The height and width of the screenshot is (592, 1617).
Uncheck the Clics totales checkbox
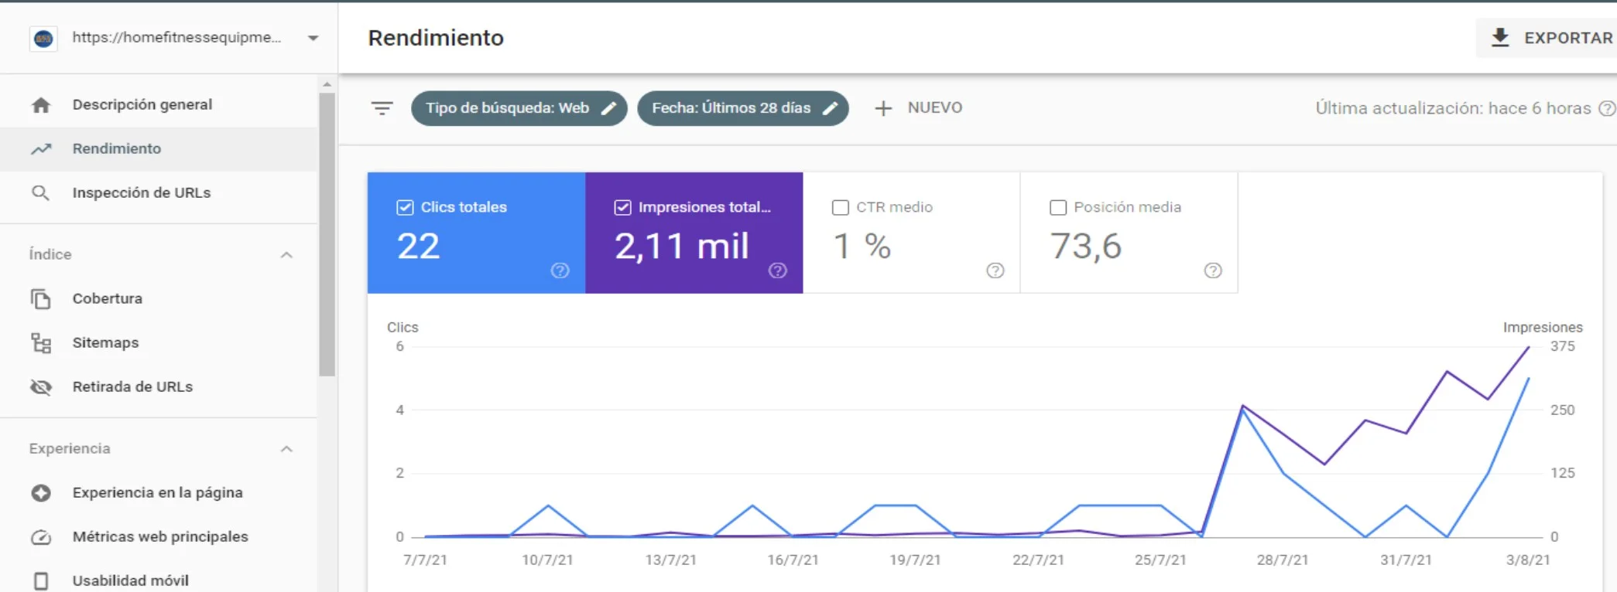pos(405,207)
